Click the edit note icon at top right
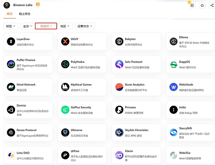This screenshot has height=165, width=215. tap(192, 5)
